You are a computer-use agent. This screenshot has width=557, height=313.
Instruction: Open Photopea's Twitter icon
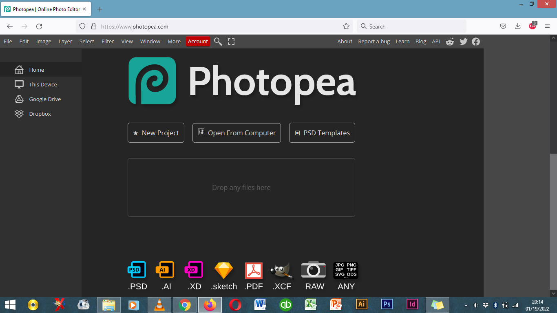click(463, 42)
